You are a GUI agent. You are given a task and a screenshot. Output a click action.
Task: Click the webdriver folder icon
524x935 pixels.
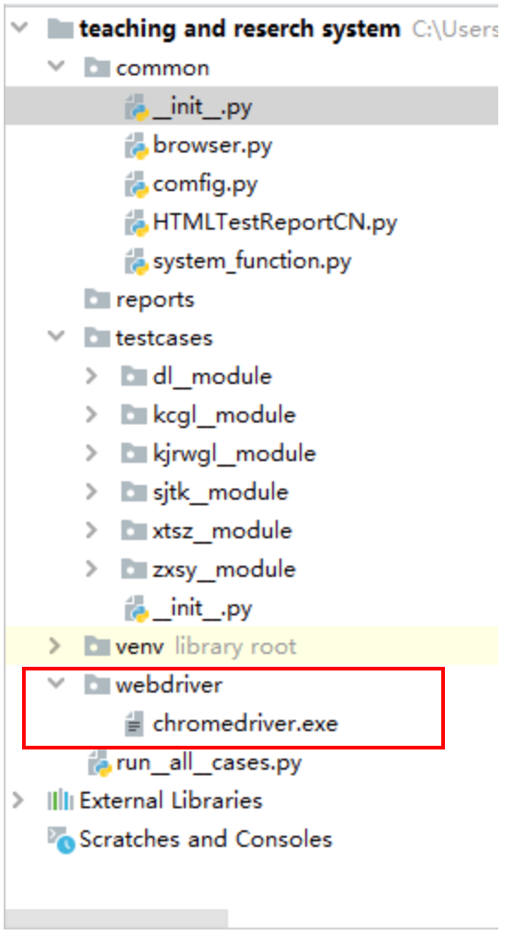click(x=97, y=685)
